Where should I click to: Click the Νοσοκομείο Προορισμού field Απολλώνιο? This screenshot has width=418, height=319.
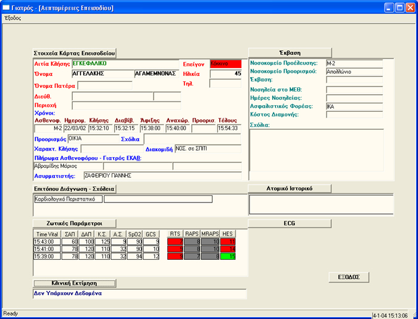[x=354, y=72]
